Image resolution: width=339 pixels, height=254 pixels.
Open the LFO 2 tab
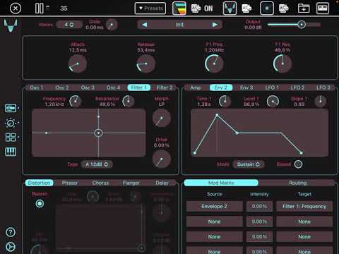[297, 87]
